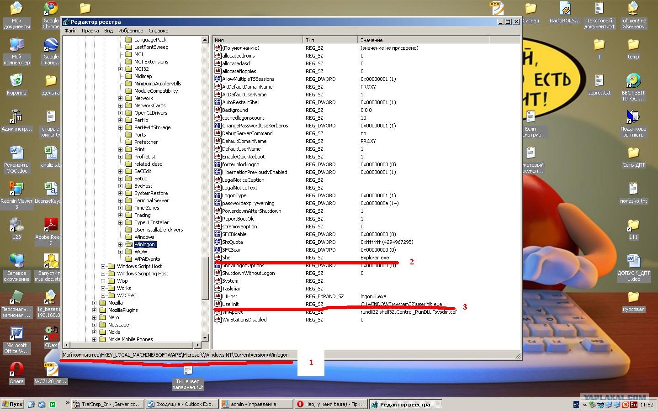
Task: Open the Мой компьютер desktop icon
Action: pos(16,51)
